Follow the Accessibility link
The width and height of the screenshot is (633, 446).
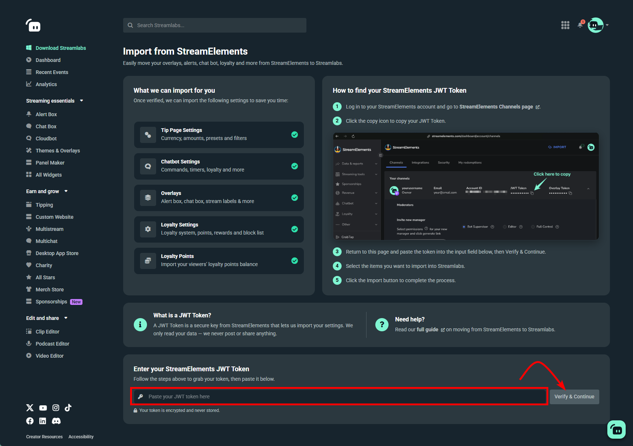[81, 437]
